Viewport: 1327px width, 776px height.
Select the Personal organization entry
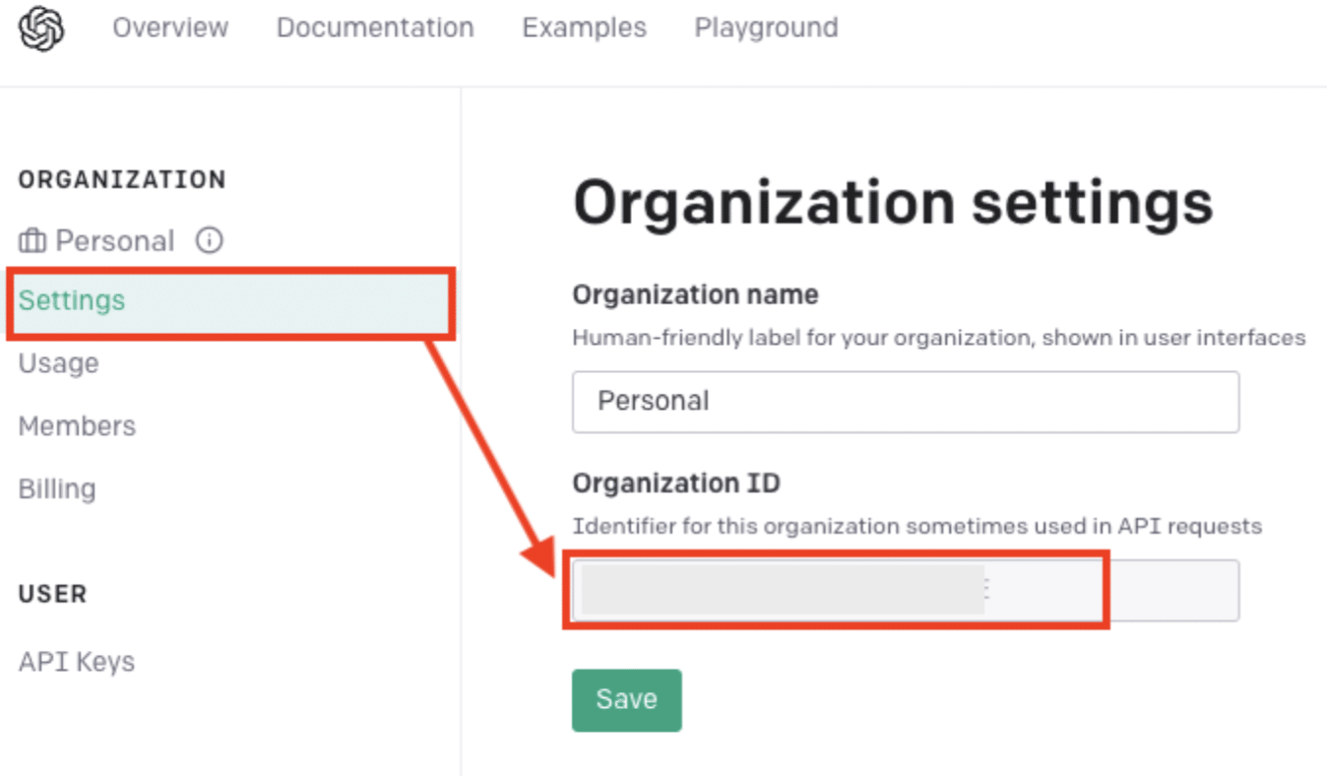coord(115,240)
